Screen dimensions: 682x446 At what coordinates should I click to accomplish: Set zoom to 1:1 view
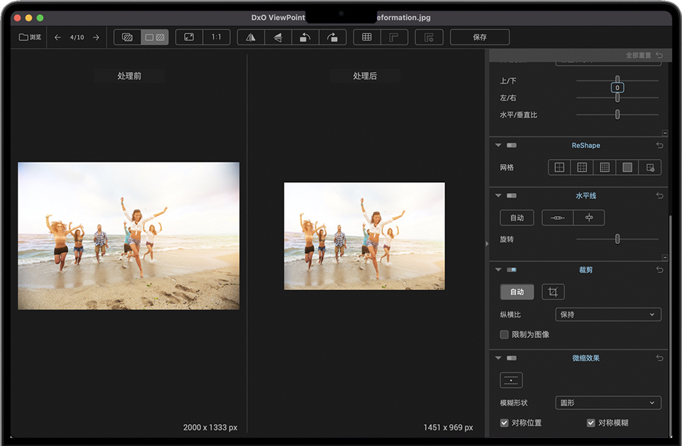pyautogui.click(x=216, y=37)
